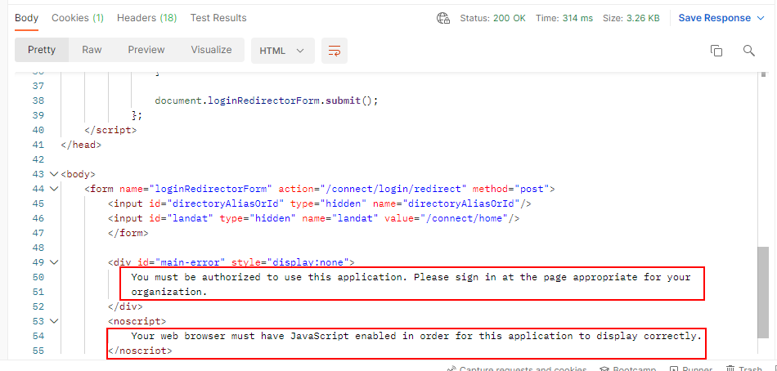Select the Preview view mode
This screenshot has width=777, height=371.
(x=146, y=50)
